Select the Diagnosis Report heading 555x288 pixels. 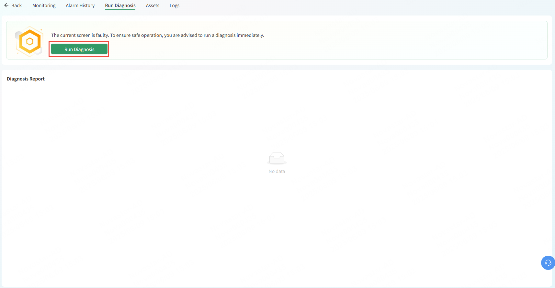click(x=26, y=79)
